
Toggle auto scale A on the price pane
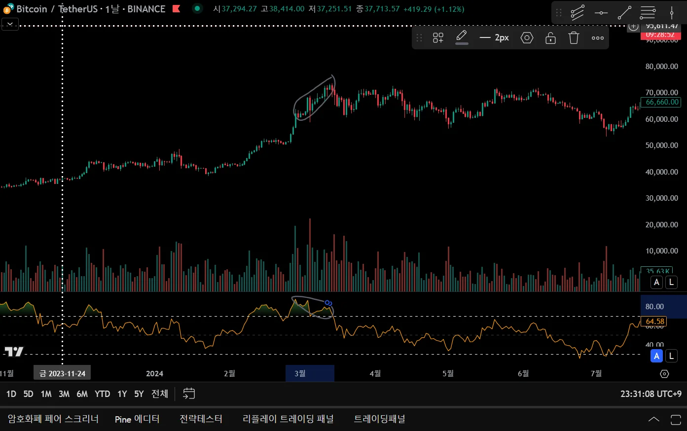coord(656,283)
